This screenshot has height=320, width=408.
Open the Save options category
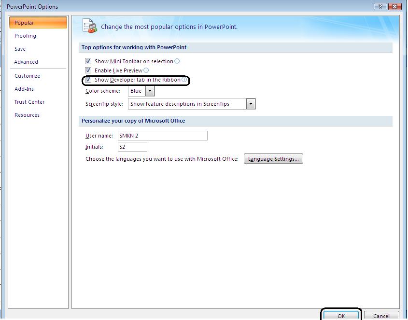pos(20,49)
